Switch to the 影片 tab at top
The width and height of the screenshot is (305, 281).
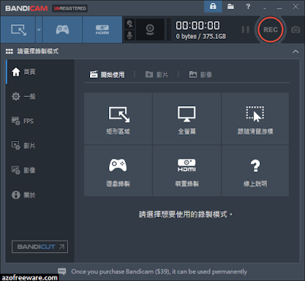156,75
